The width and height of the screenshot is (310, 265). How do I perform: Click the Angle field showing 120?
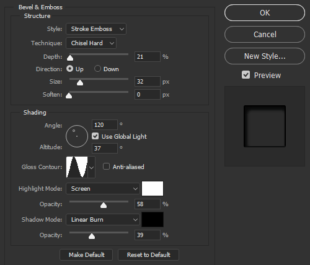[105, 125]
